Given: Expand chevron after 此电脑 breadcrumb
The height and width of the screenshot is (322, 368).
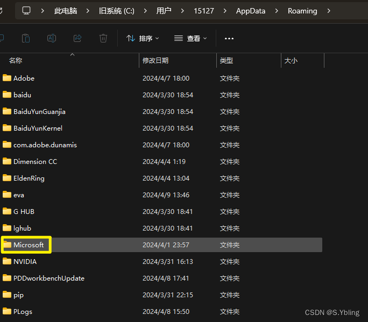Looking at the screenshot, I should pos(88,11).
